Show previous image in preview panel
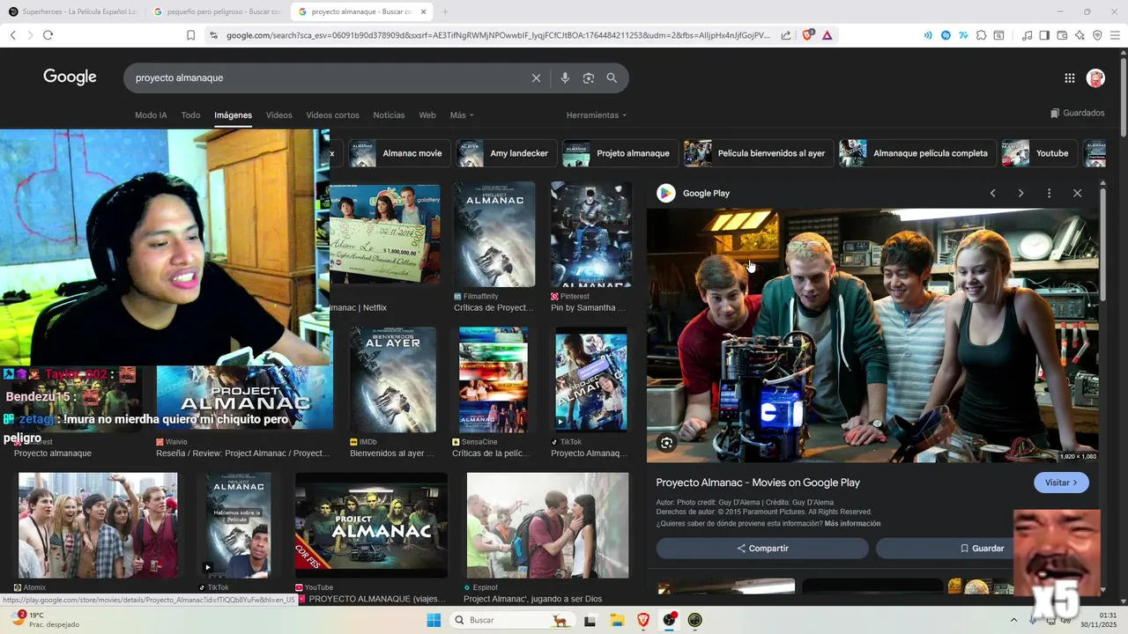Image resolution: width=1128 pixels, height=634 pixels. click(992, 193)
